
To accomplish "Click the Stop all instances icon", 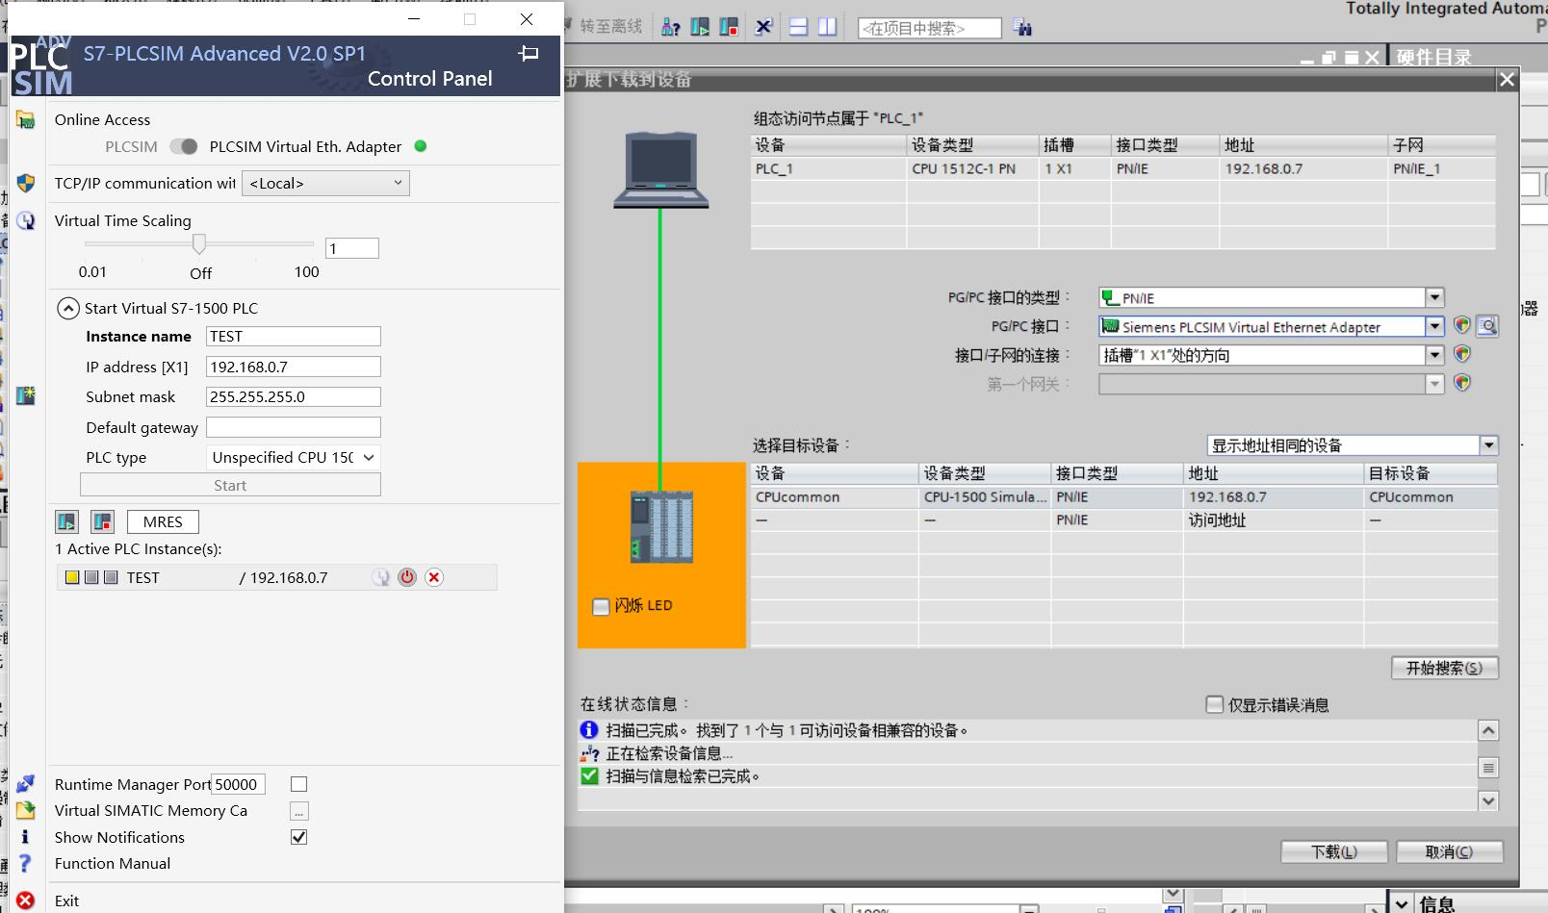I will (x=102, y=521).
